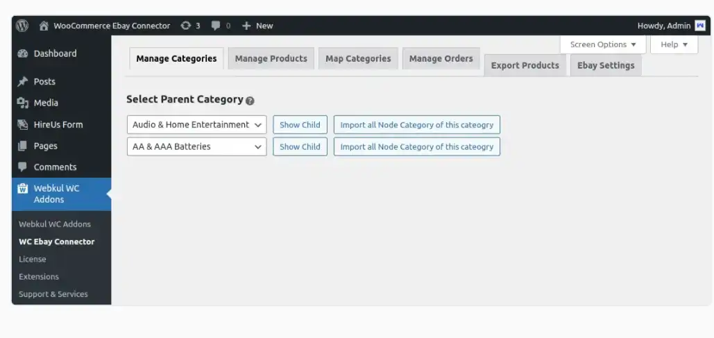
Task: Click the WordPress logo icon
Action: point(22,26)
